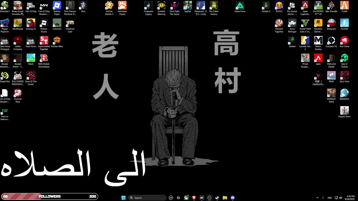This screenshot has height=201, width=358.
Task: Open the R.E.P.O. game shortcut
Action: [279, 7]
